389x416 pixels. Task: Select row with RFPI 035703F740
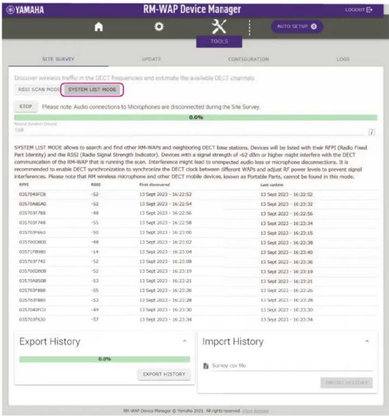coord(196,261)
